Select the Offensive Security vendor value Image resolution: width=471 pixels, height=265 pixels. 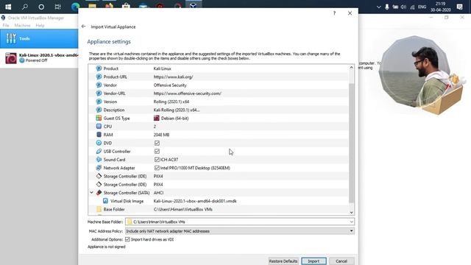170,85
